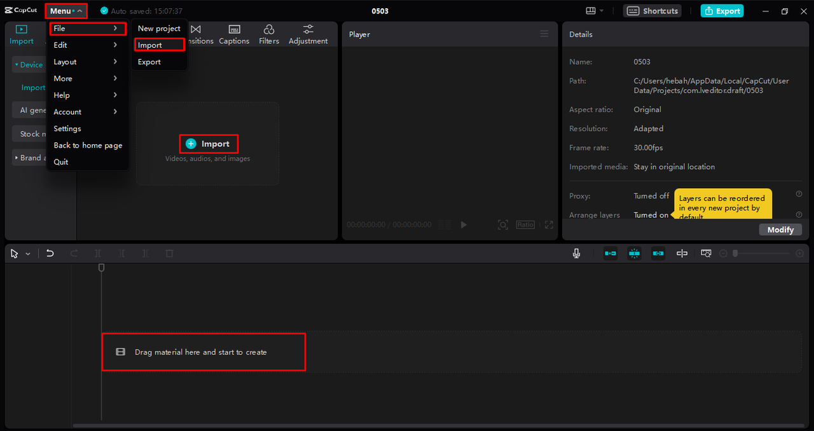Toggle preview axis
Screen dimensions: 814x431
pos(682,253)
